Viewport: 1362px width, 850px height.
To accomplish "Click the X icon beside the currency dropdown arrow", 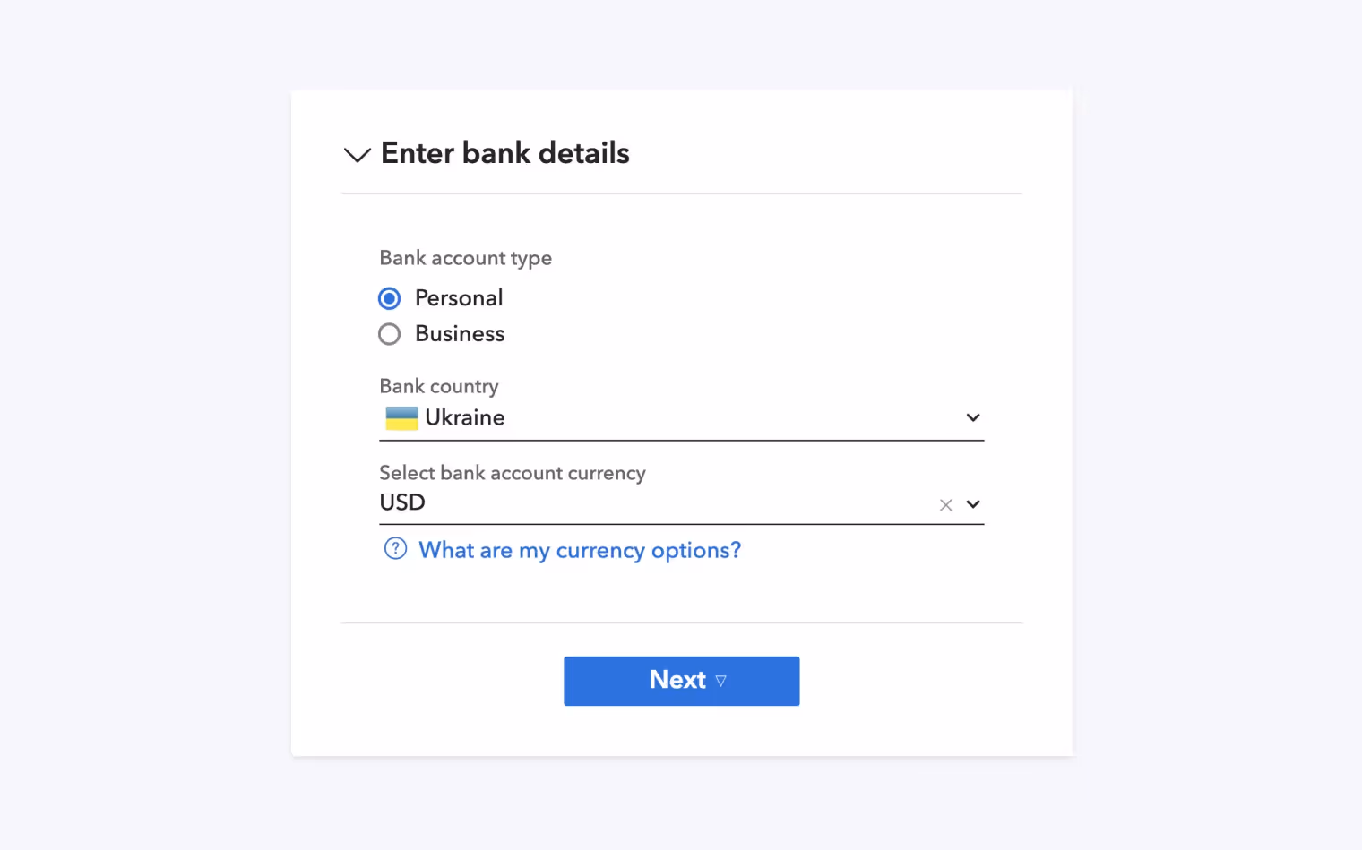I will tap(945, 504).
